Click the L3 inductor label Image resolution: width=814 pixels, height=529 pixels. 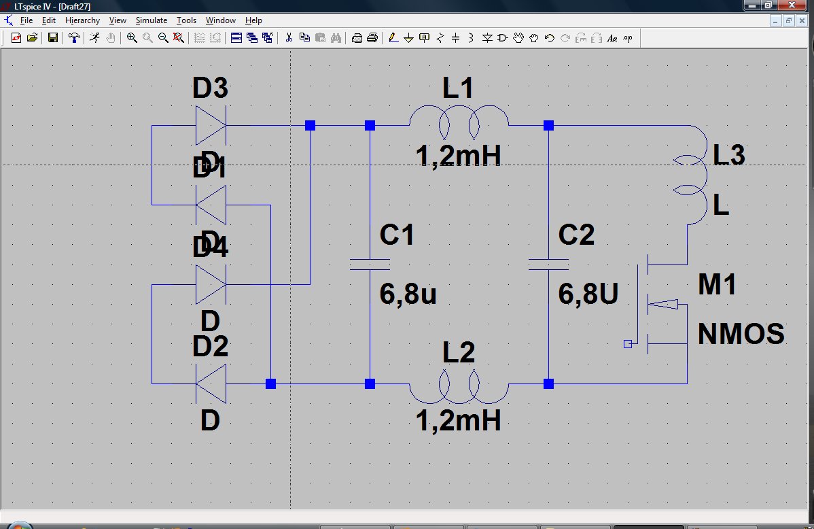pos(729,155)
